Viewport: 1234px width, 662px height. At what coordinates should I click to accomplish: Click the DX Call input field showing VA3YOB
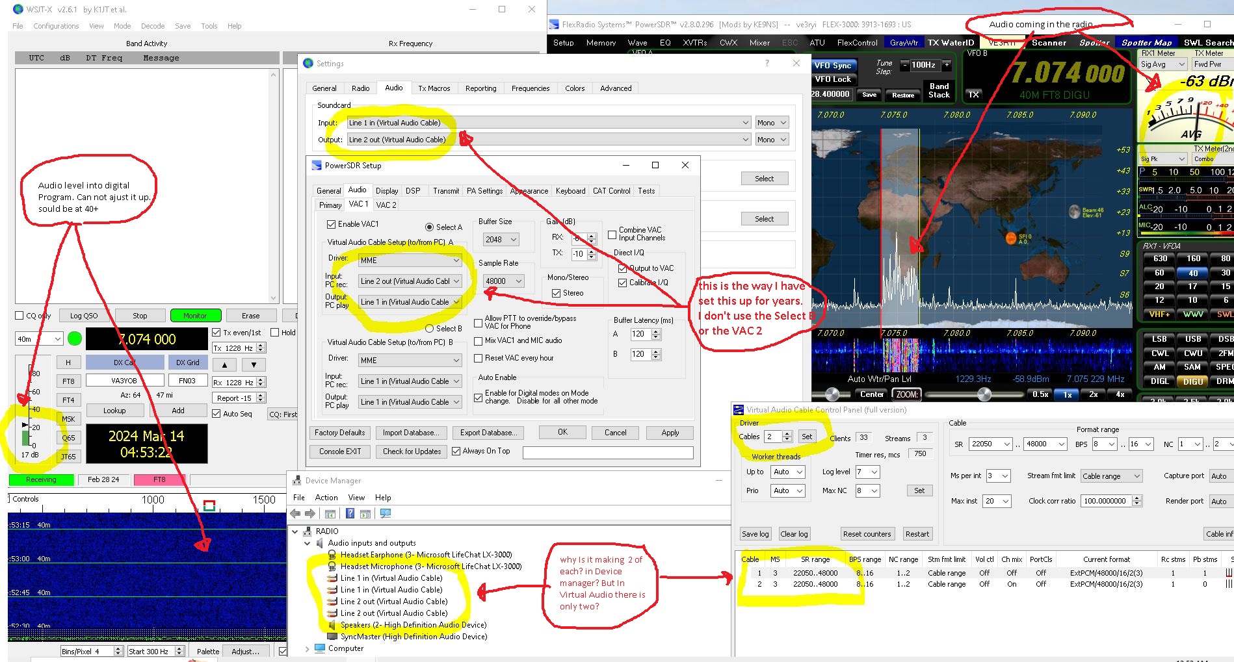[x=124, y=381]
